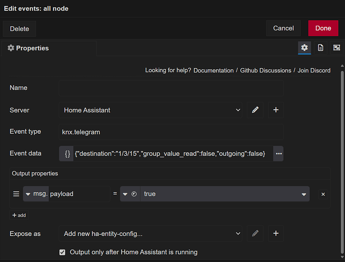Screen dimensions: 345x262
Task: Expand the true boolean value dropdown
Action: click(x=304, y=194)
